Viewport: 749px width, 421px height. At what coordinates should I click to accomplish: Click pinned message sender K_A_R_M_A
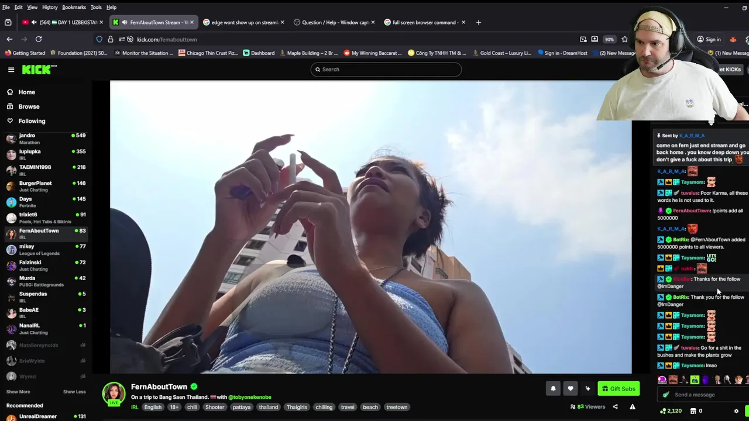692,136
